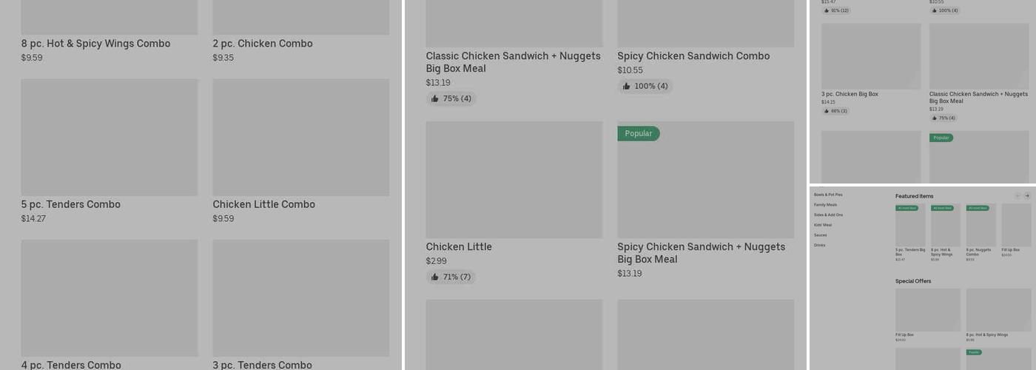Open the 3 pc. Chicken Big Box item
1036x370 pixels.
tap(850, 95)
